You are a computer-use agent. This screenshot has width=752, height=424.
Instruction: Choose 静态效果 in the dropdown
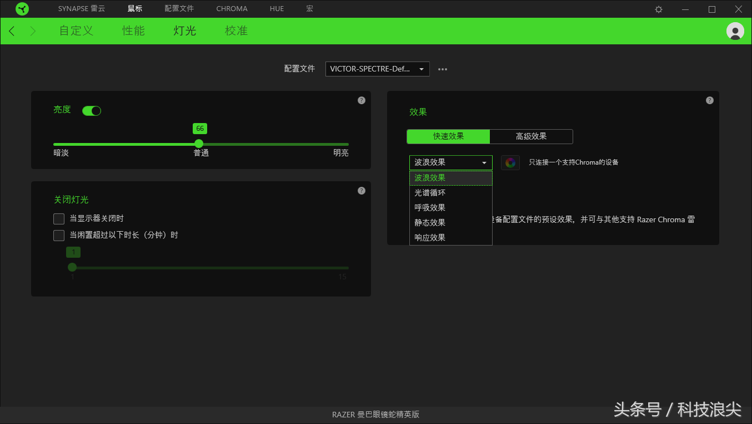pos(430,222)
